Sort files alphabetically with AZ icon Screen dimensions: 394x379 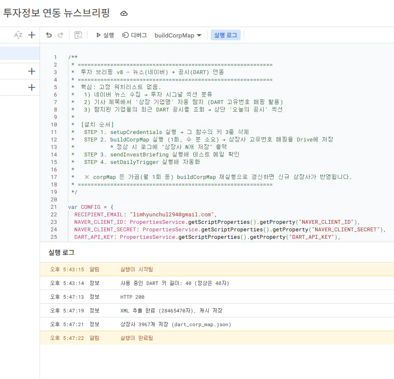18,35
